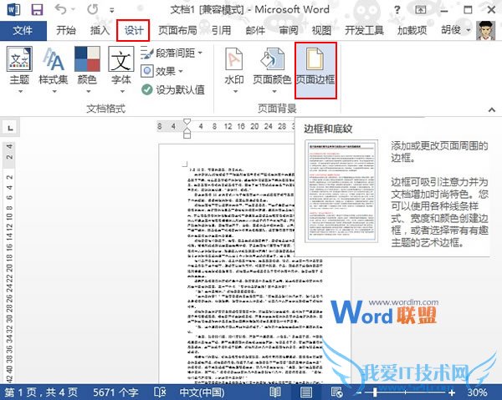Viewport: 502px width, 400px height.
Task: Open the 文件 (File) tab
Action: (x=23, y=31)
